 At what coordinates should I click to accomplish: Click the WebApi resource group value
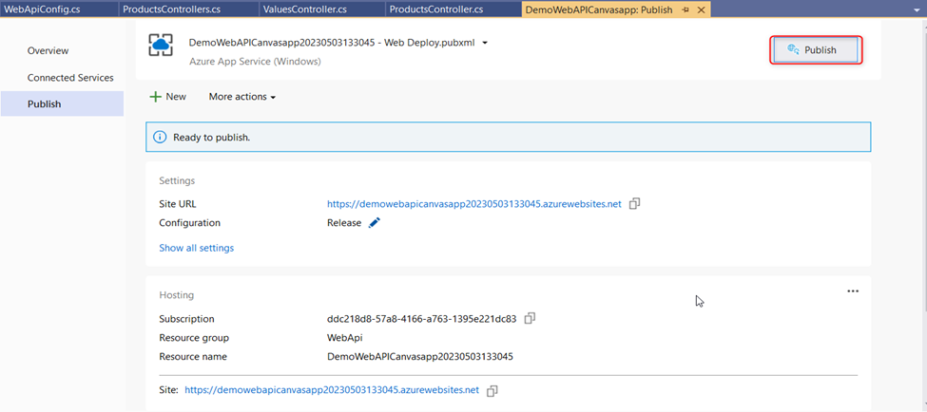345,338
